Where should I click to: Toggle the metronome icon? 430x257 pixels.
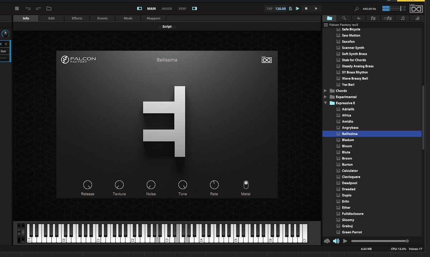point(290,9)
